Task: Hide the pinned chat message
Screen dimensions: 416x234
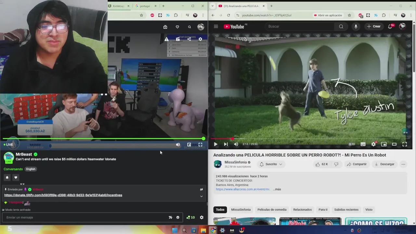Action: coord(201,189)
